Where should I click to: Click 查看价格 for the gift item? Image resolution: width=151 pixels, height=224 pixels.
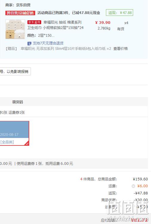(121, 49)
